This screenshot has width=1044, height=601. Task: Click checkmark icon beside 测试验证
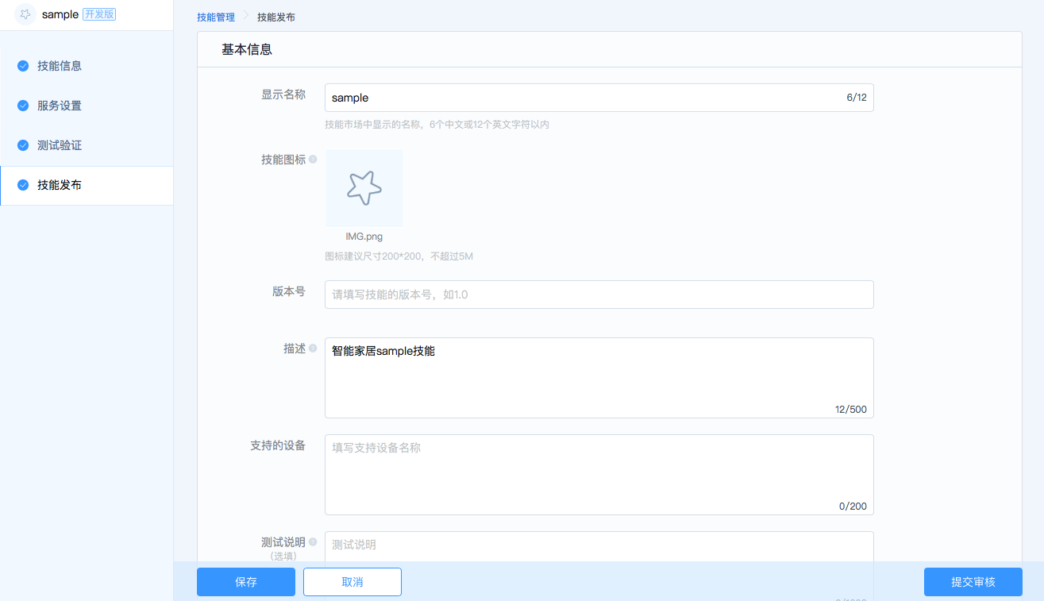23,145
